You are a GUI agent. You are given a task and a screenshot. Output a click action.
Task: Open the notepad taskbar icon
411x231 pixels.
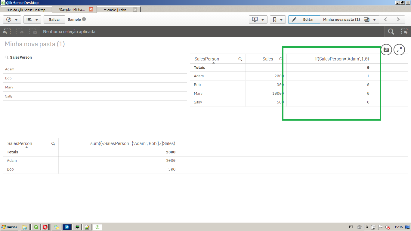[x=87, y=227]
